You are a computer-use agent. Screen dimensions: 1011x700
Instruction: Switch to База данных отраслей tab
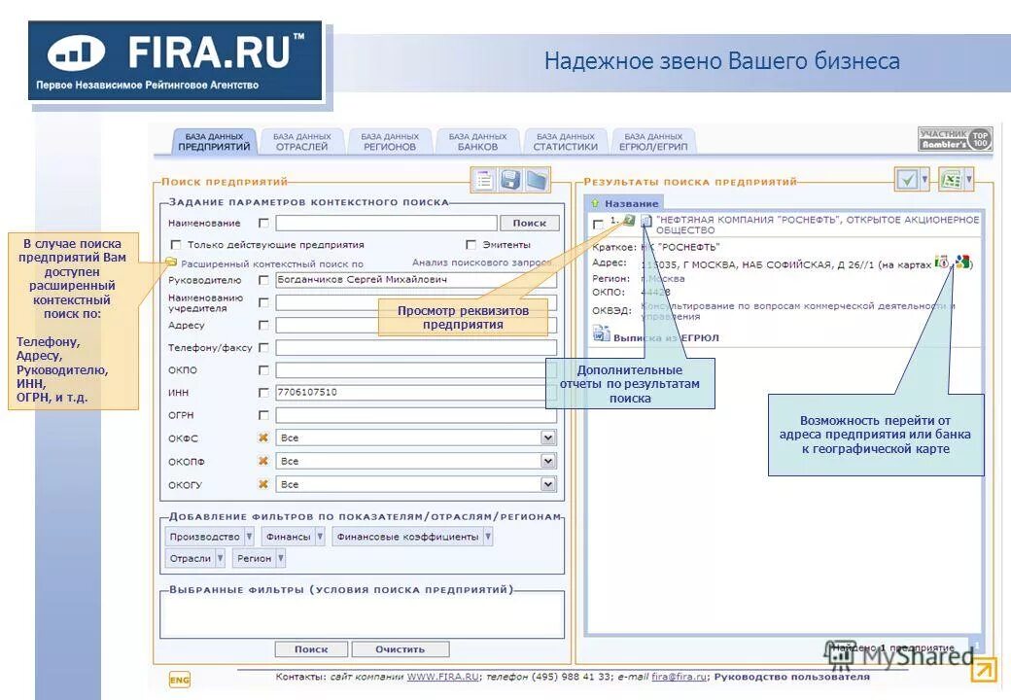[x=301, y=142]
